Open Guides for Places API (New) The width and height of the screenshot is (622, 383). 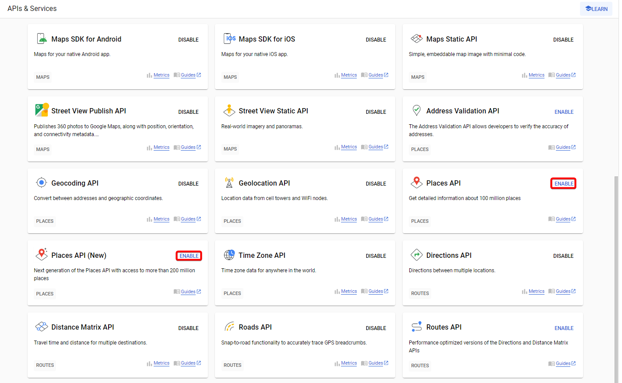(x=188, y=292)
